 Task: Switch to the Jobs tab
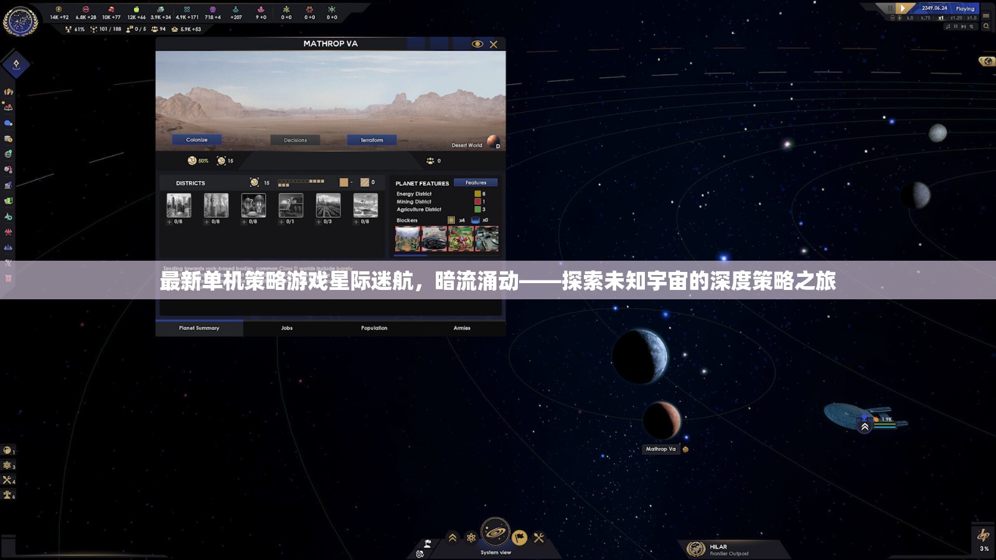point(287,328)
